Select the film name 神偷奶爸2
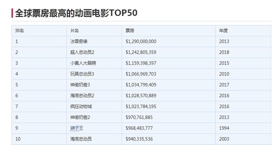The width and height of the screenshot is (278, 145). [x=80, y=117]
